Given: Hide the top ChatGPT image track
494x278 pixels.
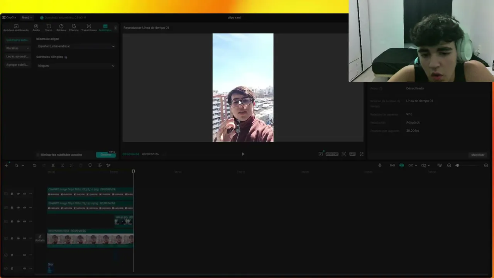Looking at the screenshot, I should (18, 194).
